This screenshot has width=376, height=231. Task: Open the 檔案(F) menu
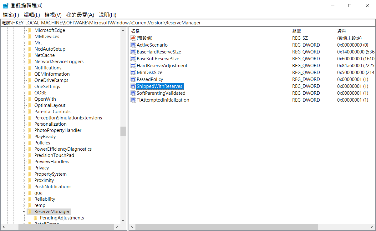(11, 15)
